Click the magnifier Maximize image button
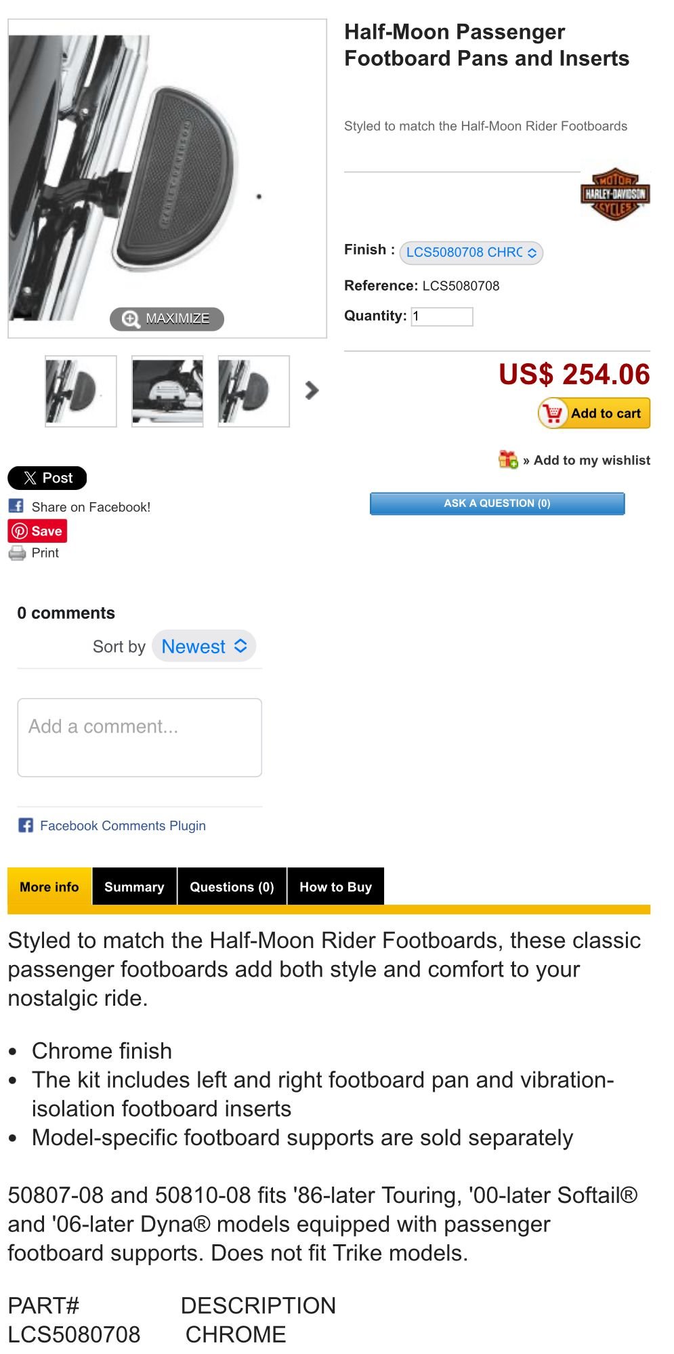674x1354 pixels. (167, 319)
